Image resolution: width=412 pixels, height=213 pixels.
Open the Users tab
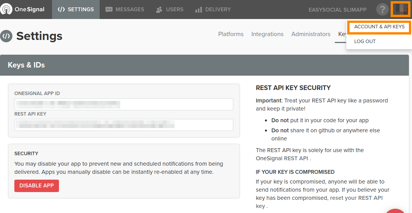tap(170, 9)
